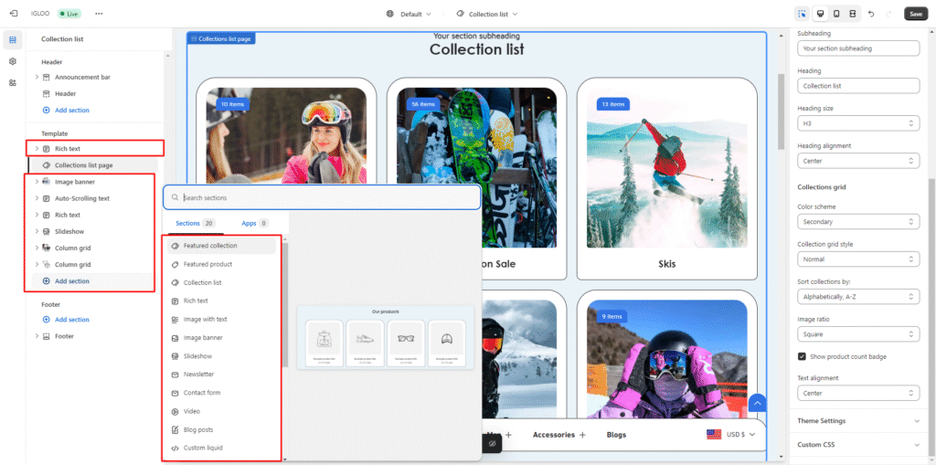The width and height of the screenshot is (936, 465).
Task: Choose Featured product from sections list
Action: 207,264
